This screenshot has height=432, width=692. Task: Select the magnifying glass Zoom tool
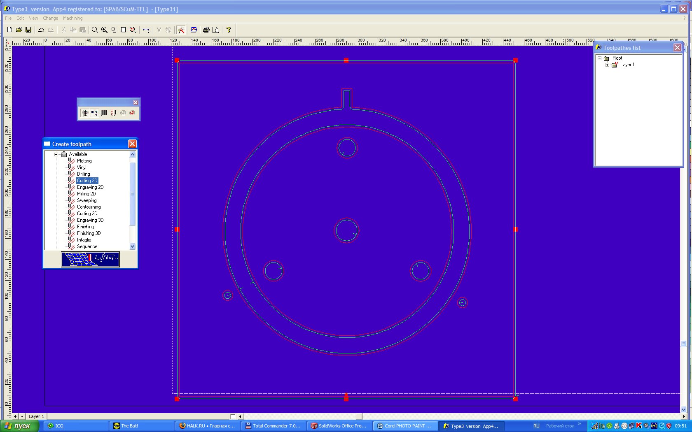pos(95,30)
